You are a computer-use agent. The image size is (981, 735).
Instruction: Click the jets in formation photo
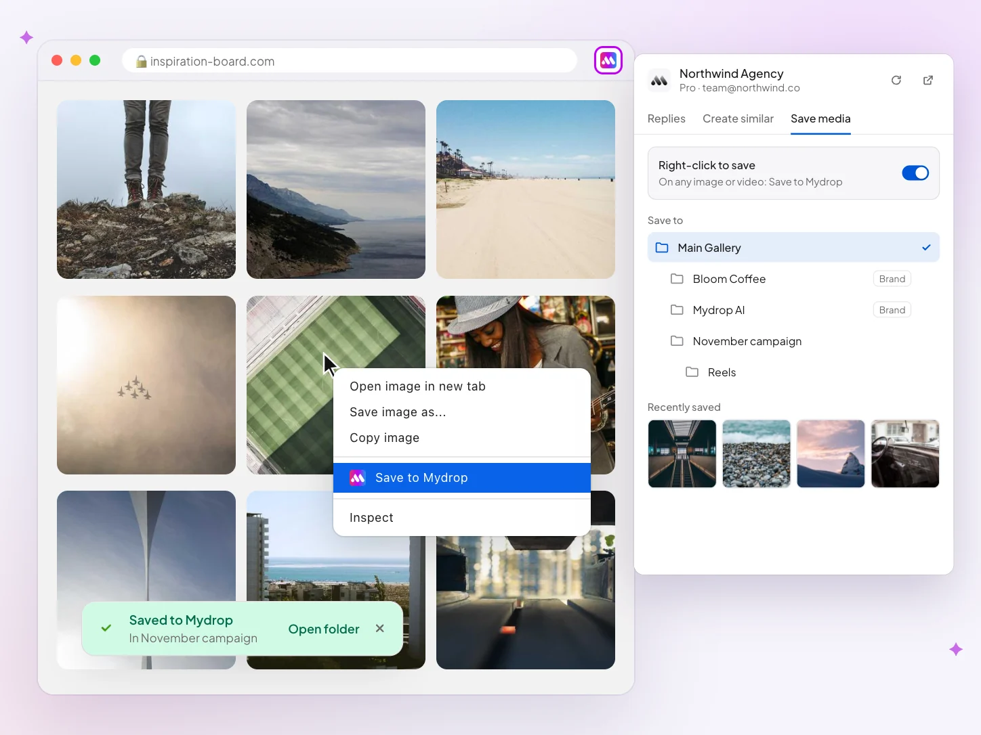[146, 385]
